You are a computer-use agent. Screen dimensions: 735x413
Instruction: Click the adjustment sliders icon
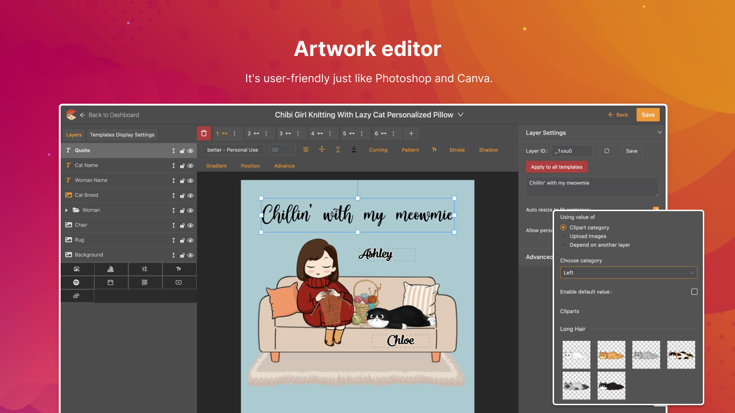click(x=146, y=269)
